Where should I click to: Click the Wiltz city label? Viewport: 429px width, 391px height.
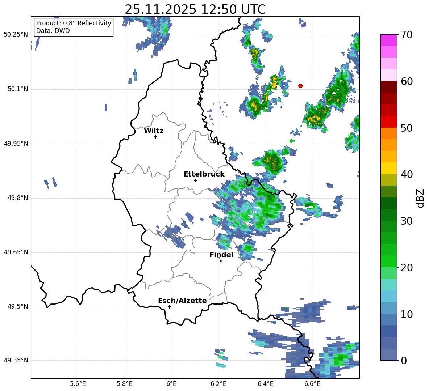coord(154,131)
